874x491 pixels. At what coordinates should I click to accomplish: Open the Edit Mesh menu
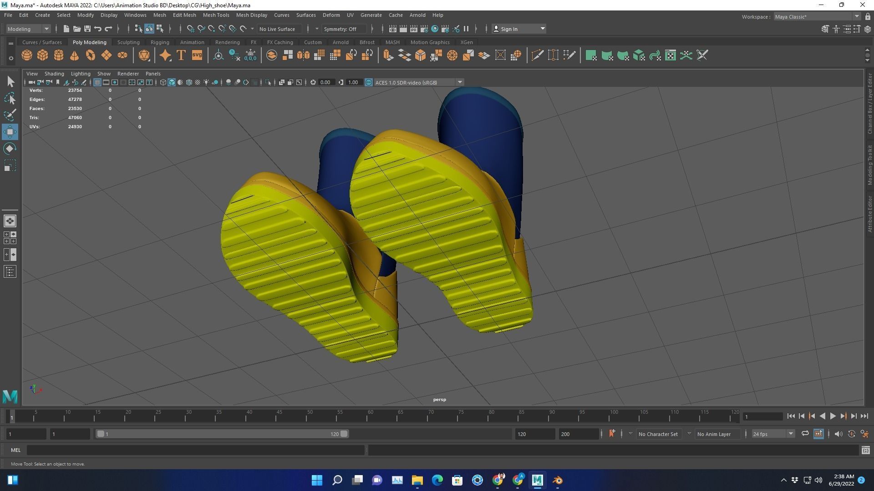(x=184, y=15)
